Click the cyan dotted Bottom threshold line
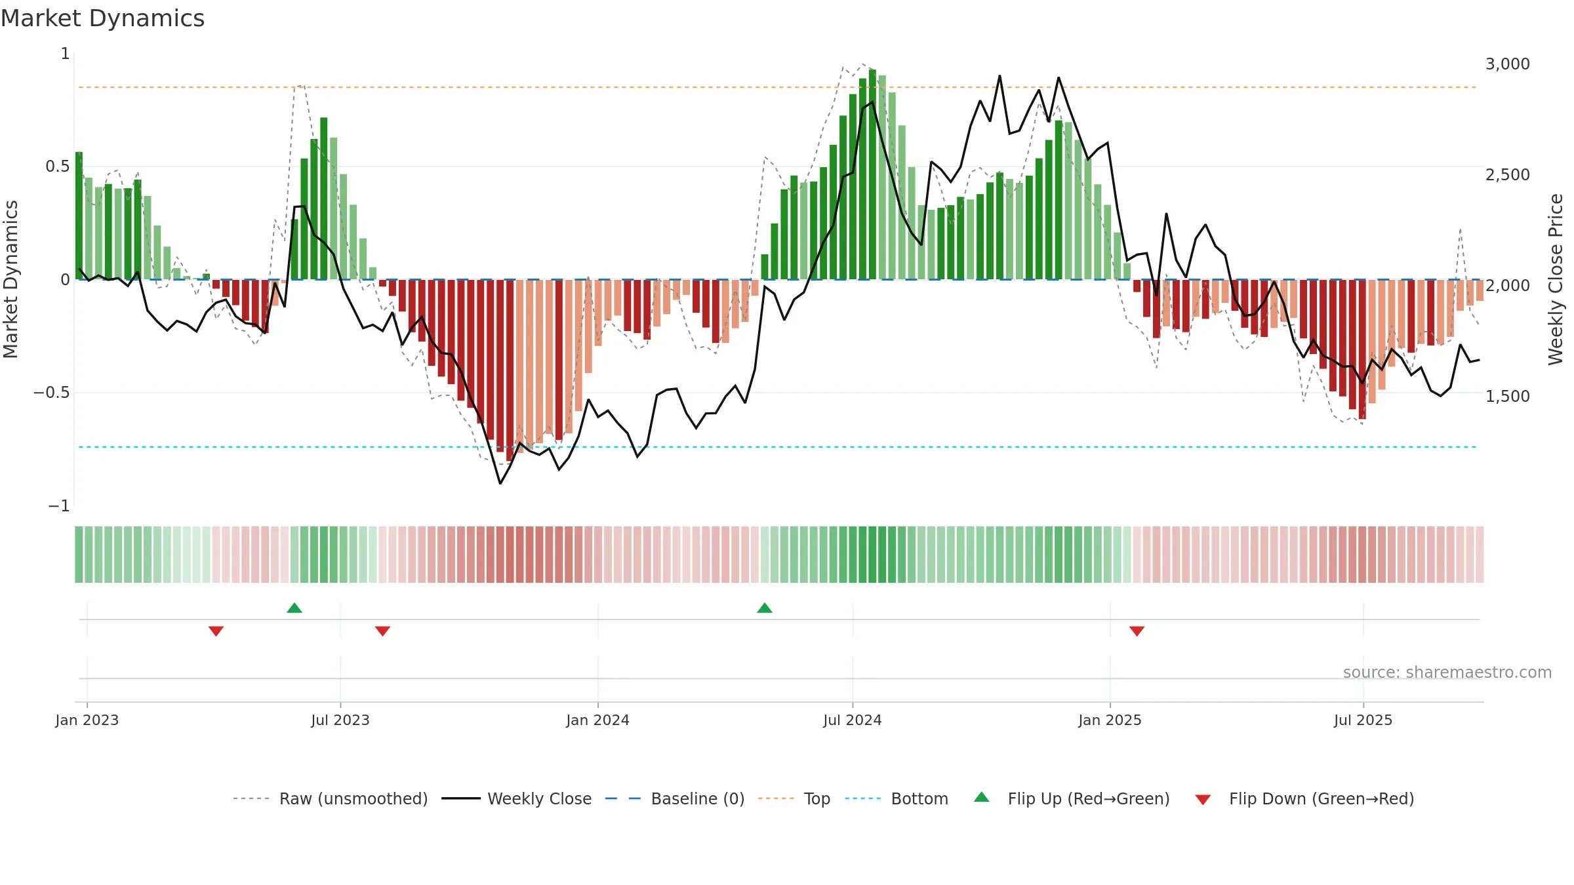Screen dimensions: 1574x885 (777, 447)
